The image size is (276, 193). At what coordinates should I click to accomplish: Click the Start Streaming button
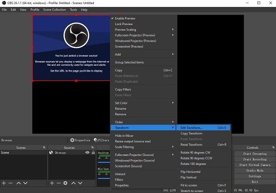click(255, 153)
